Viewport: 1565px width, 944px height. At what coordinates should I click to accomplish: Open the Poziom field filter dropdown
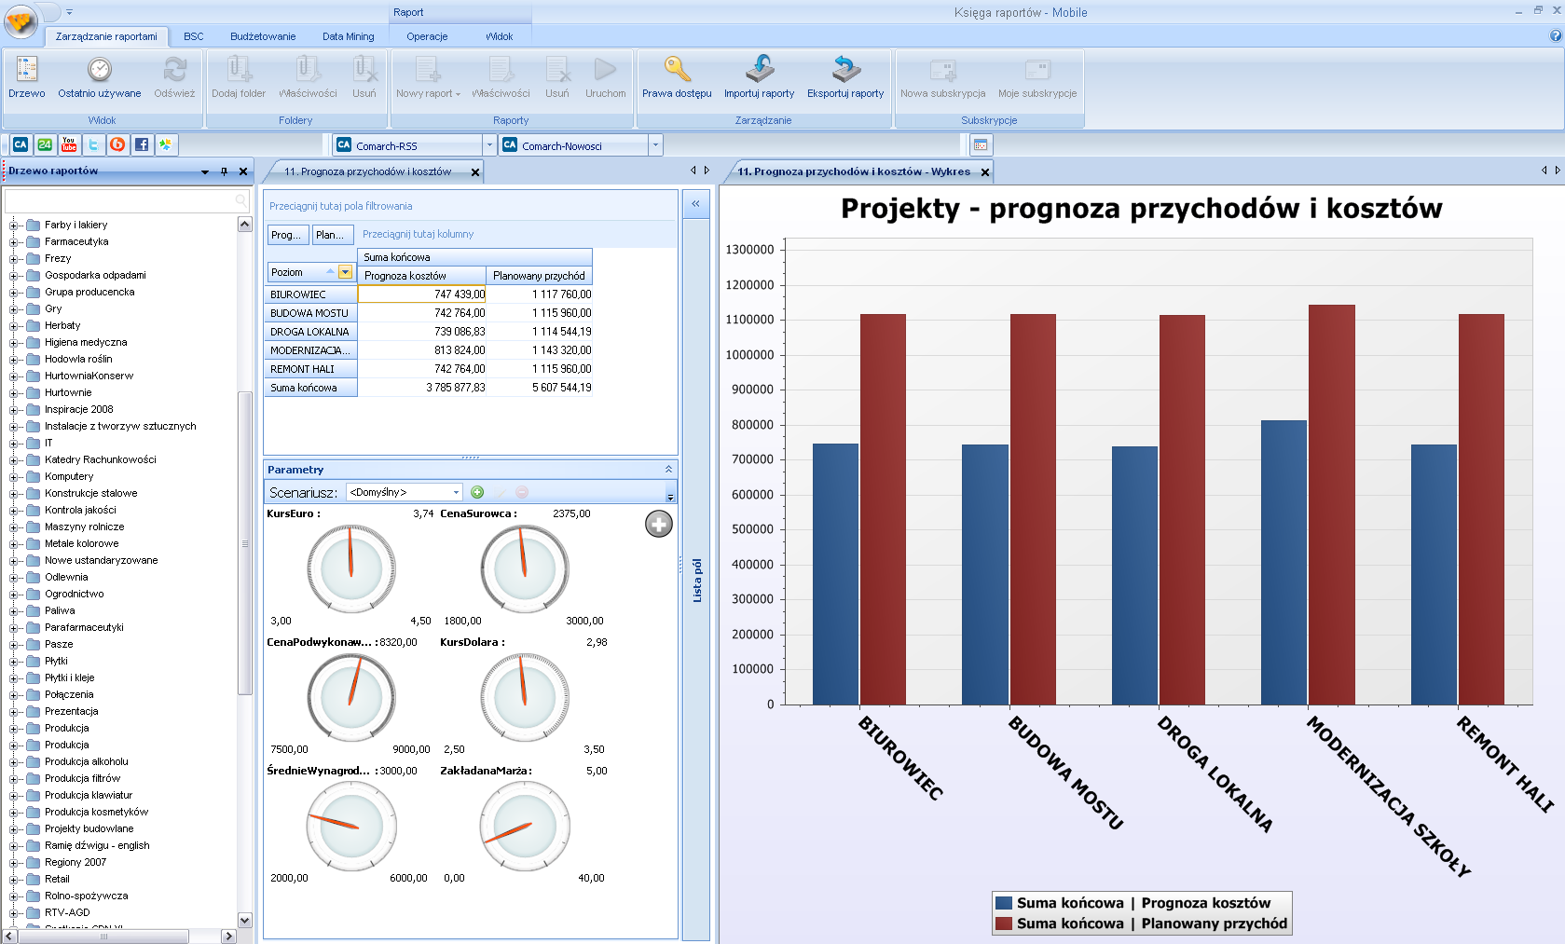coord(346,272)
